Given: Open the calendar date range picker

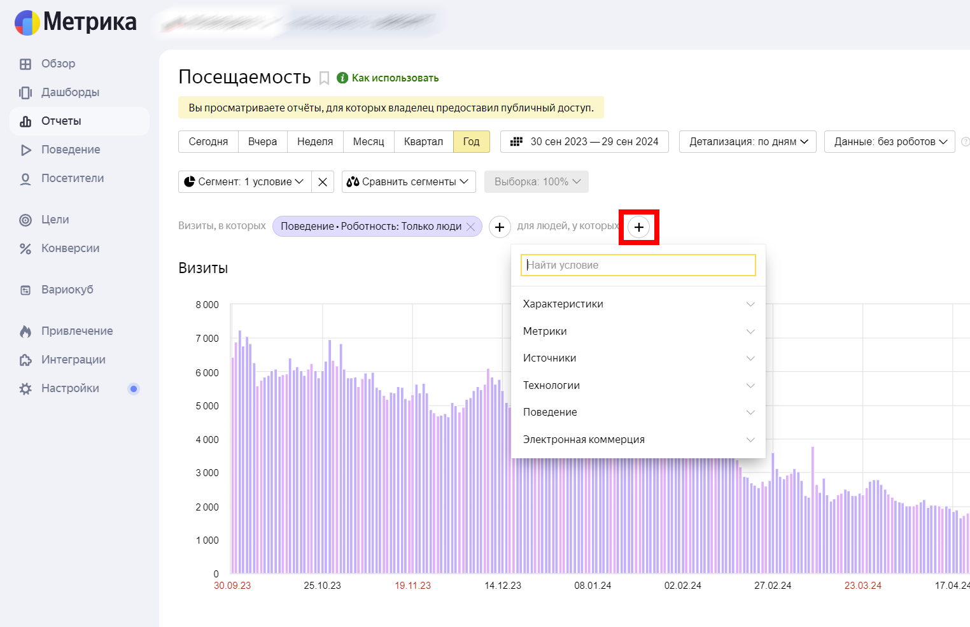Looking at the screenshot, I should click(x=584, y=142).
